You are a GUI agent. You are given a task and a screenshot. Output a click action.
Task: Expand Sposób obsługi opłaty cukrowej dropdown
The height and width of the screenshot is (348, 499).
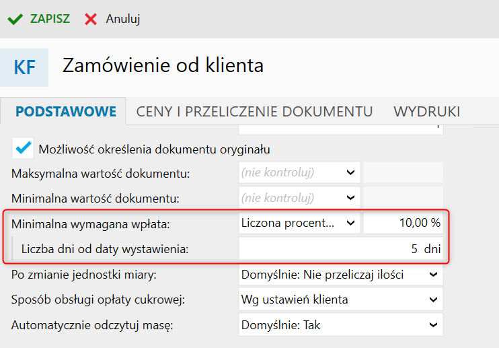pos(340,300)
